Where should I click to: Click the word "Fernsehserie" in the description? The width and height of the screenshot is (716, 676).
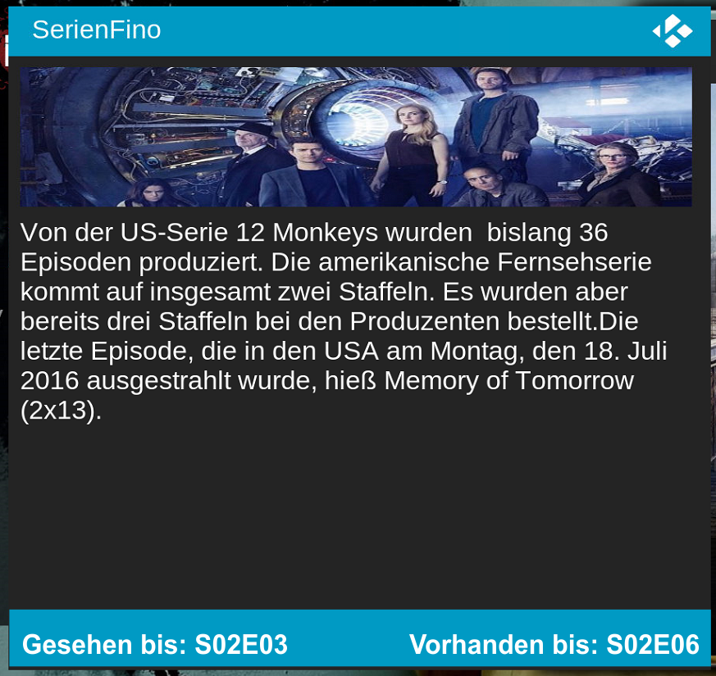click(574, 262)
